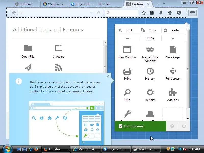Click the Add-ons puzzle icon

[173, 92]
